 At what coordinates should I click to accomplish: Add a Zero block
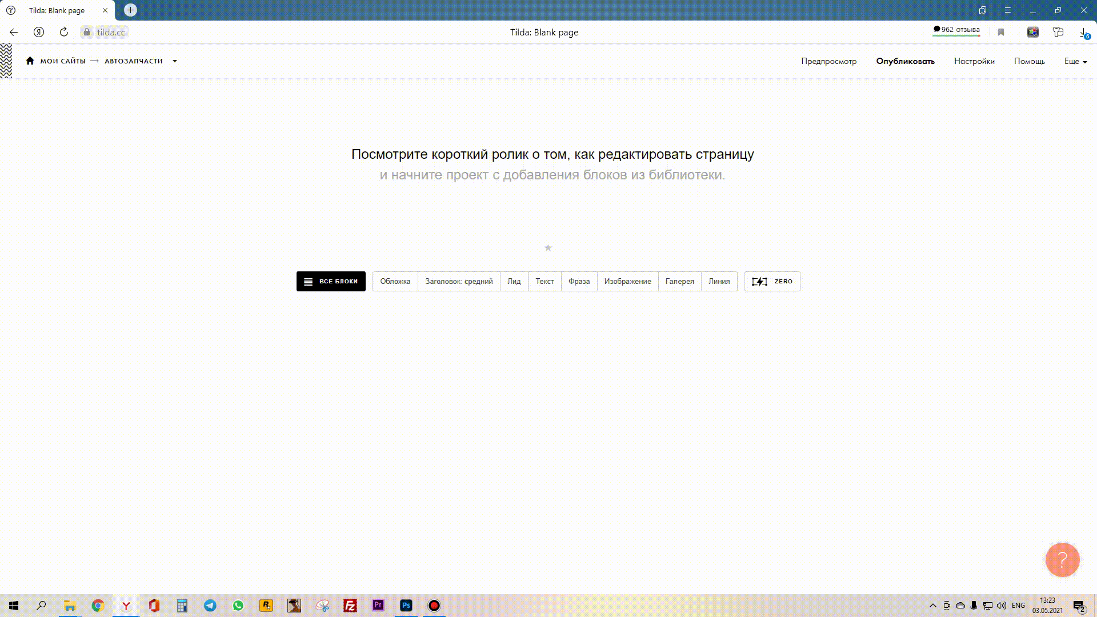772,281
